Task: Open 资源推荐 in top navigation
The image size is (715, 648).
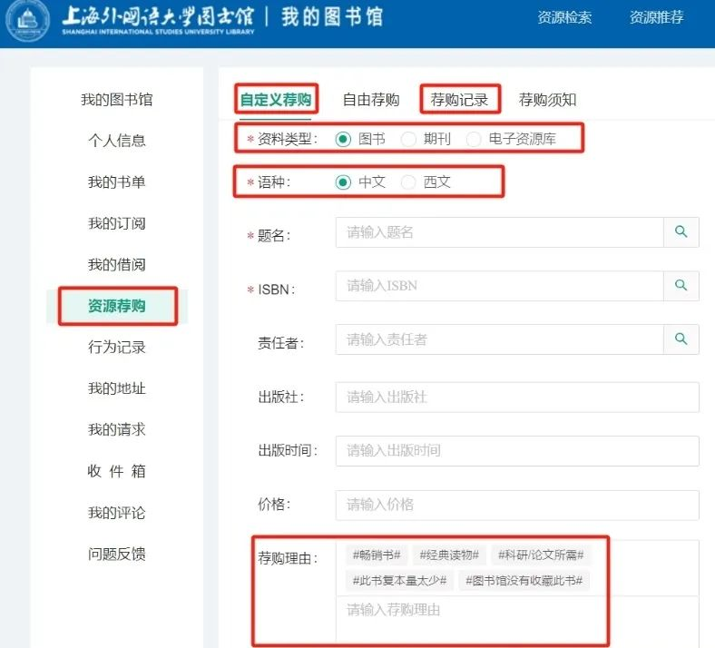Action: point(656,17)
